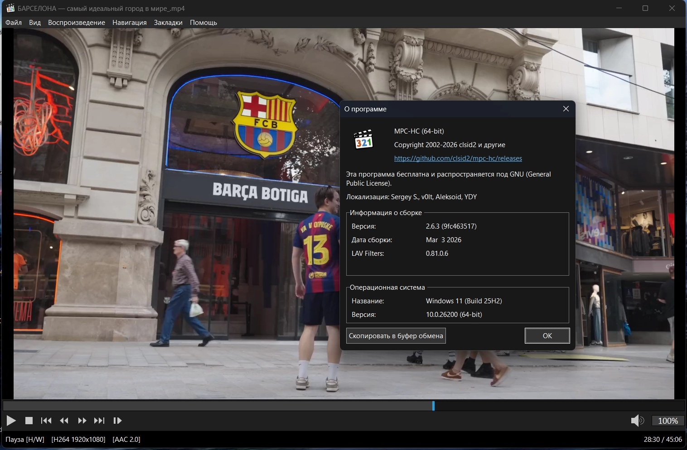The height and width of the screenshot is (450, 687).
Task: Click the volume level box showing 100%
Action: [668, 421]
